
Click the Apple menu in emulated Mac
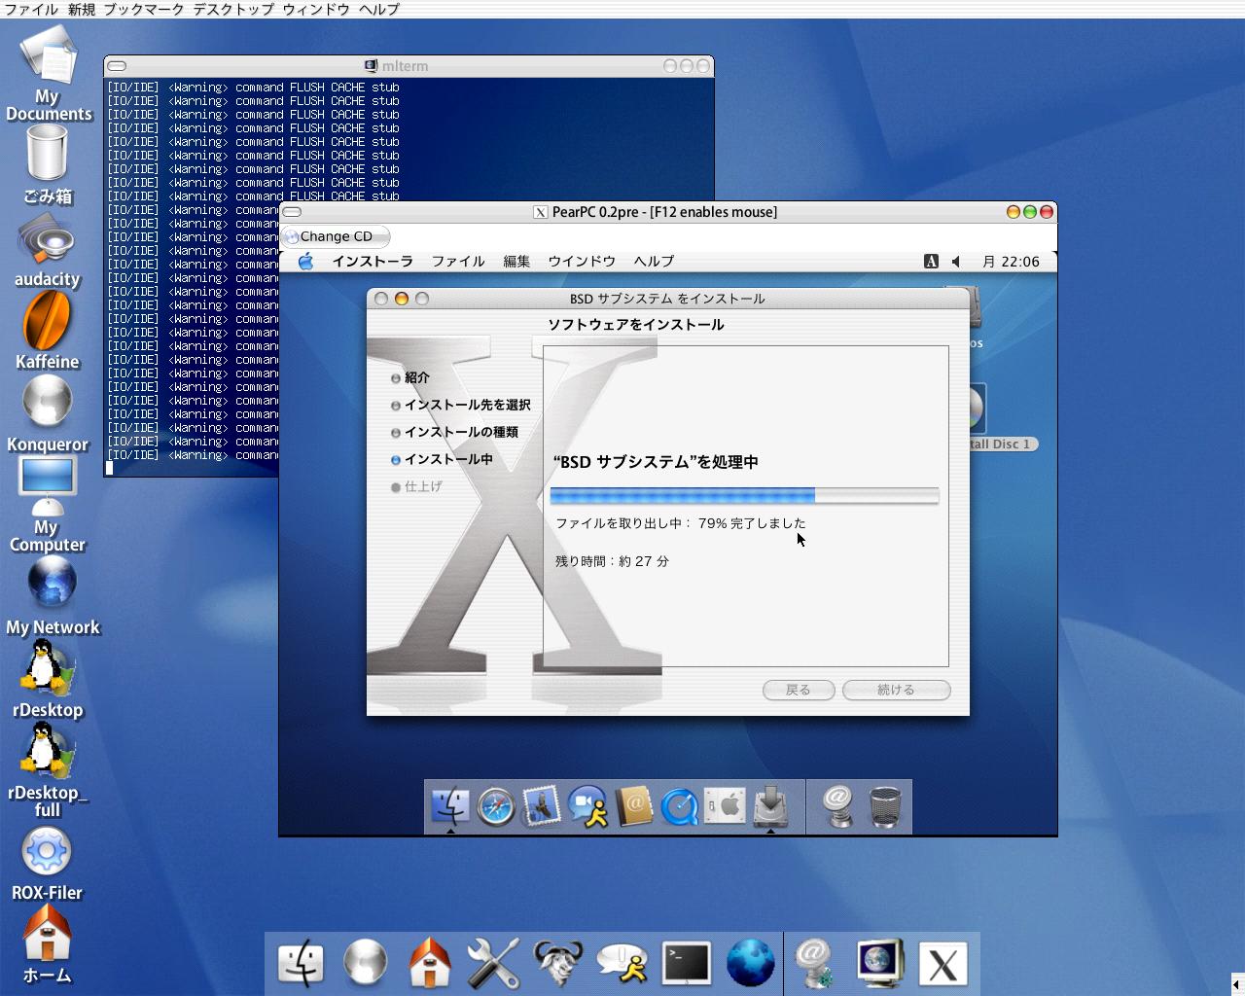coord(305,261)
